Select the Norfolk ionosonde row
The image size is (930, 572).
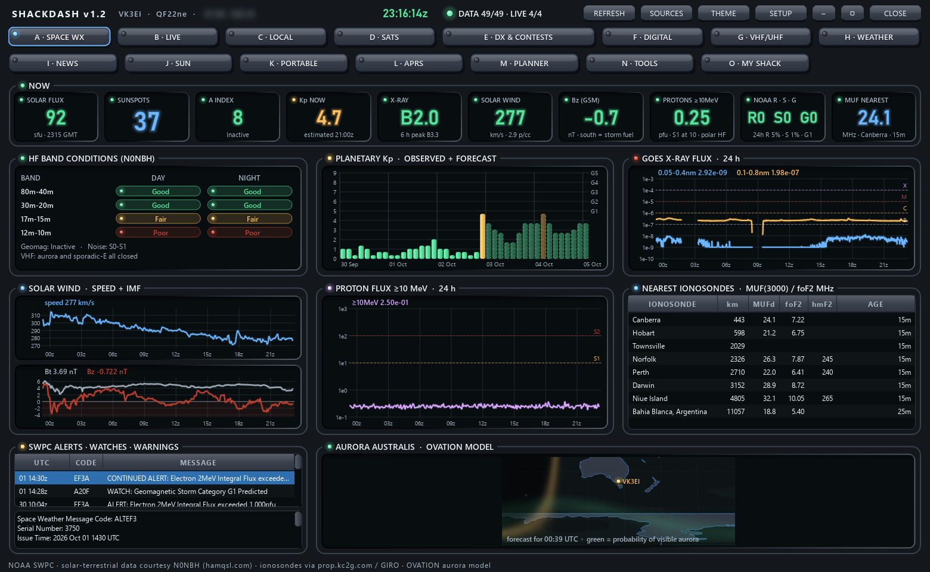771,359
